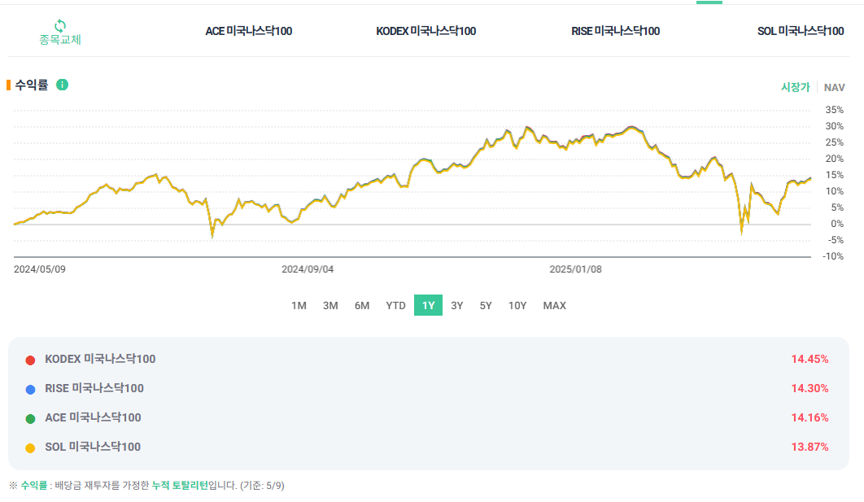Click the blue RISE legend dot
This screenshot has height=502, width=864.
pyautogui.click(x=30, y=390)
